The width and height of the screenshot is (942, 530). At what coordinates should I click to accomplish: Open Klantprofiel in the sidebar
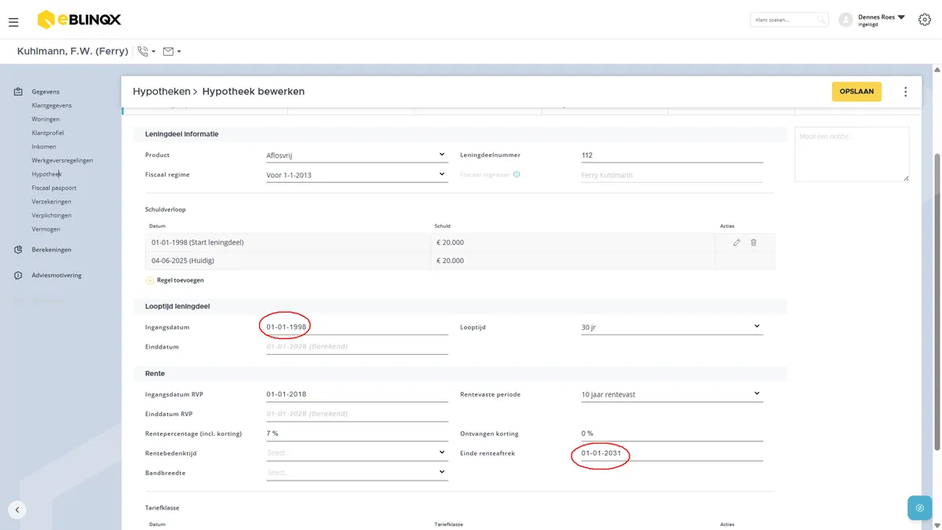click(x=48, y=133)
